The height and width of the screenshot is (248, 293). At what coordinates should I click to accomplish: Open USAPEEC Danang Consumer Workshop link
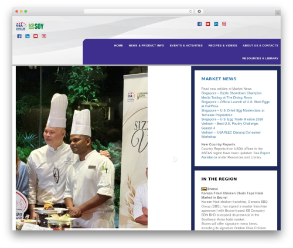231,134
